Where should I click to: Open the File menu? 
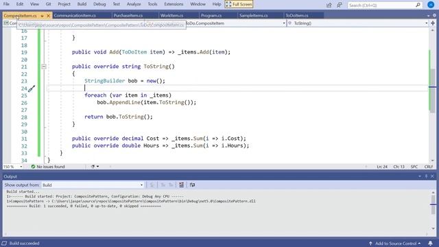(6, 4)
